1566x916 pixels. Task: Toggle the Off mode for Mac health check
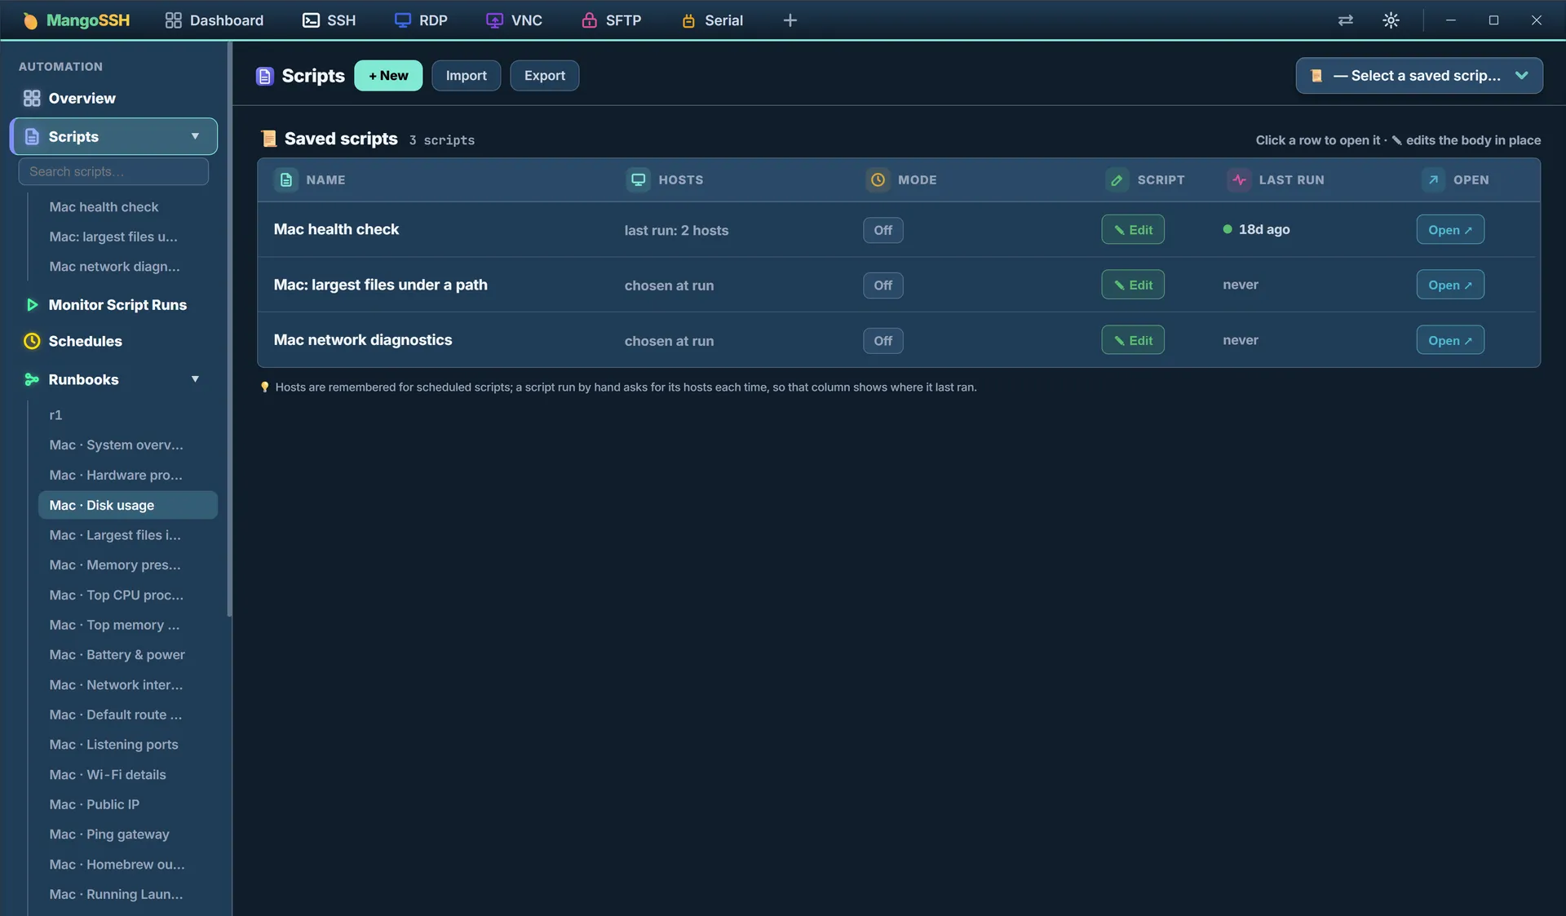[883, 230]
